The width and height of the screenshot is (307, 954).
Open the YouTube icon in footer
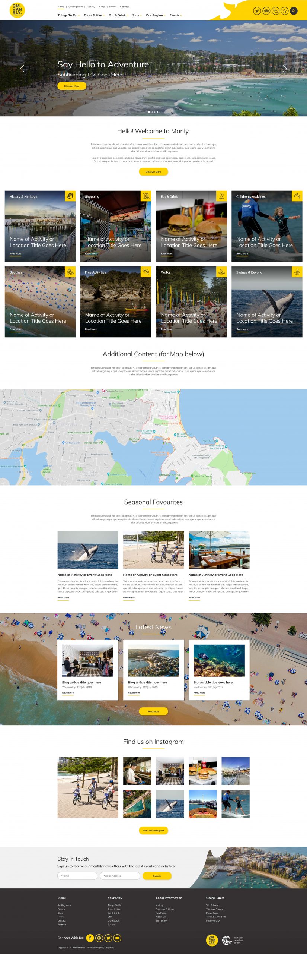(x=117, y=938)
